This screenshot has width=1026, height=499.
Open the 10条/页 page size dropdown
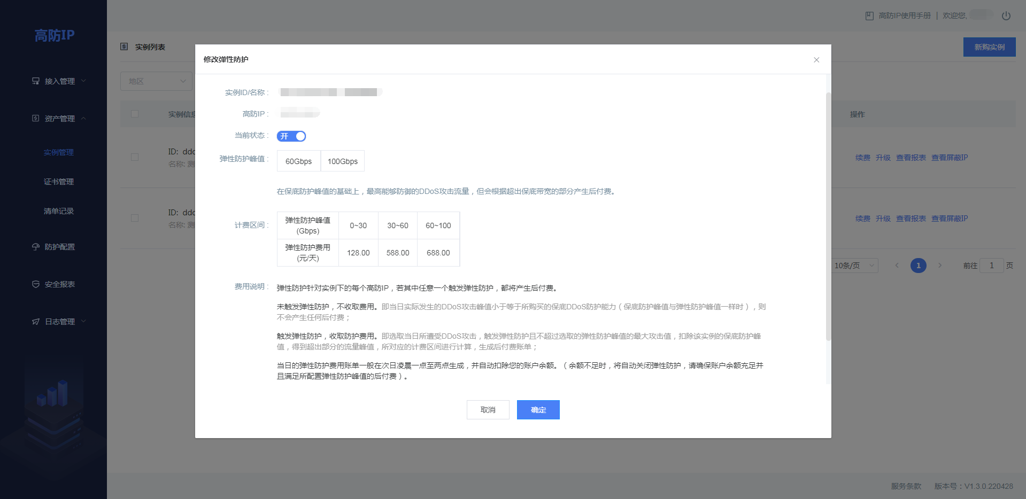[854, 266]
